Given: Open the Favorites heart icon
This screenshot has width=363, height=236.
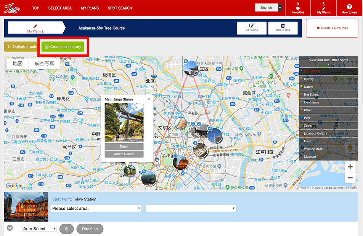Looking at the screenshot, I should (298, 8).
